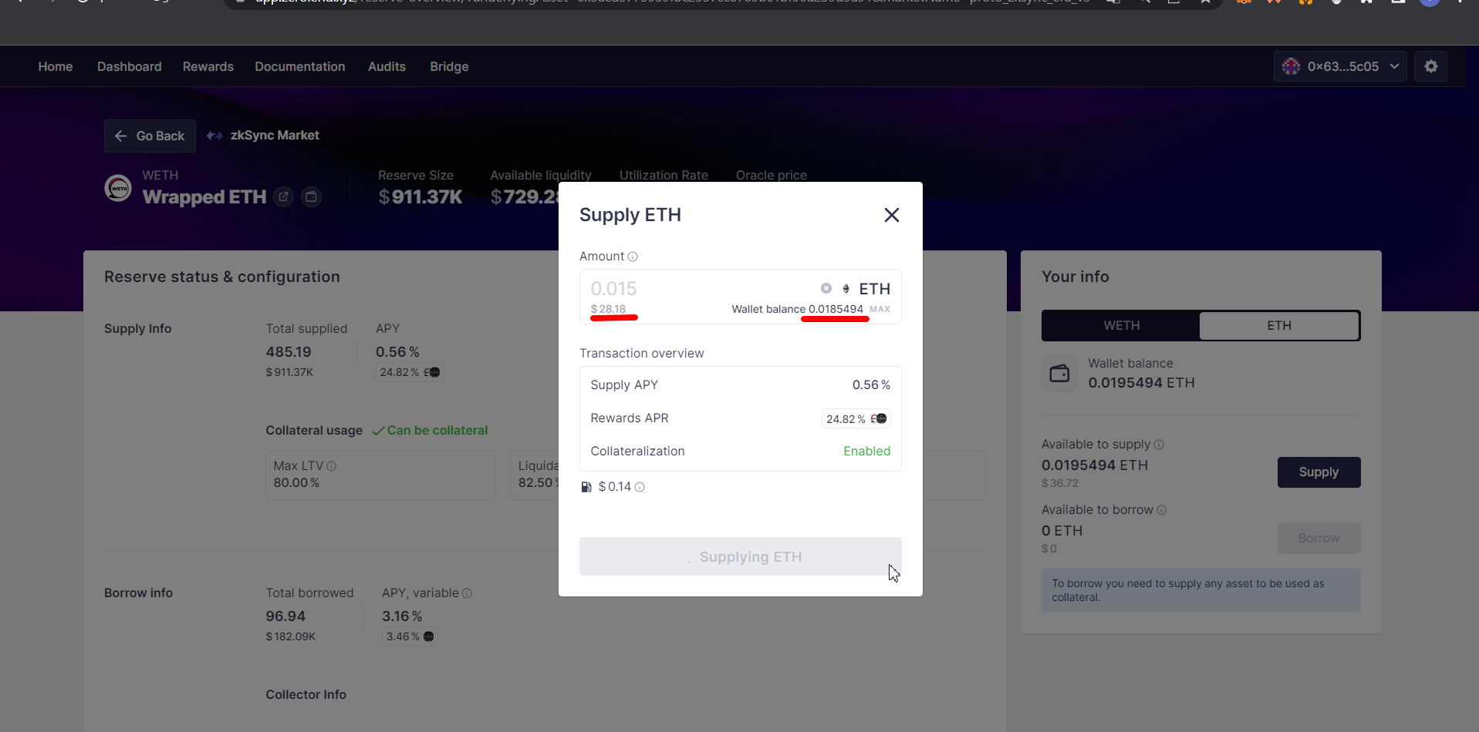The height and width of the screenshot is (732, 1479).
Task: Click the Max LTV 80.00% box
Action: tap(380, 475)
